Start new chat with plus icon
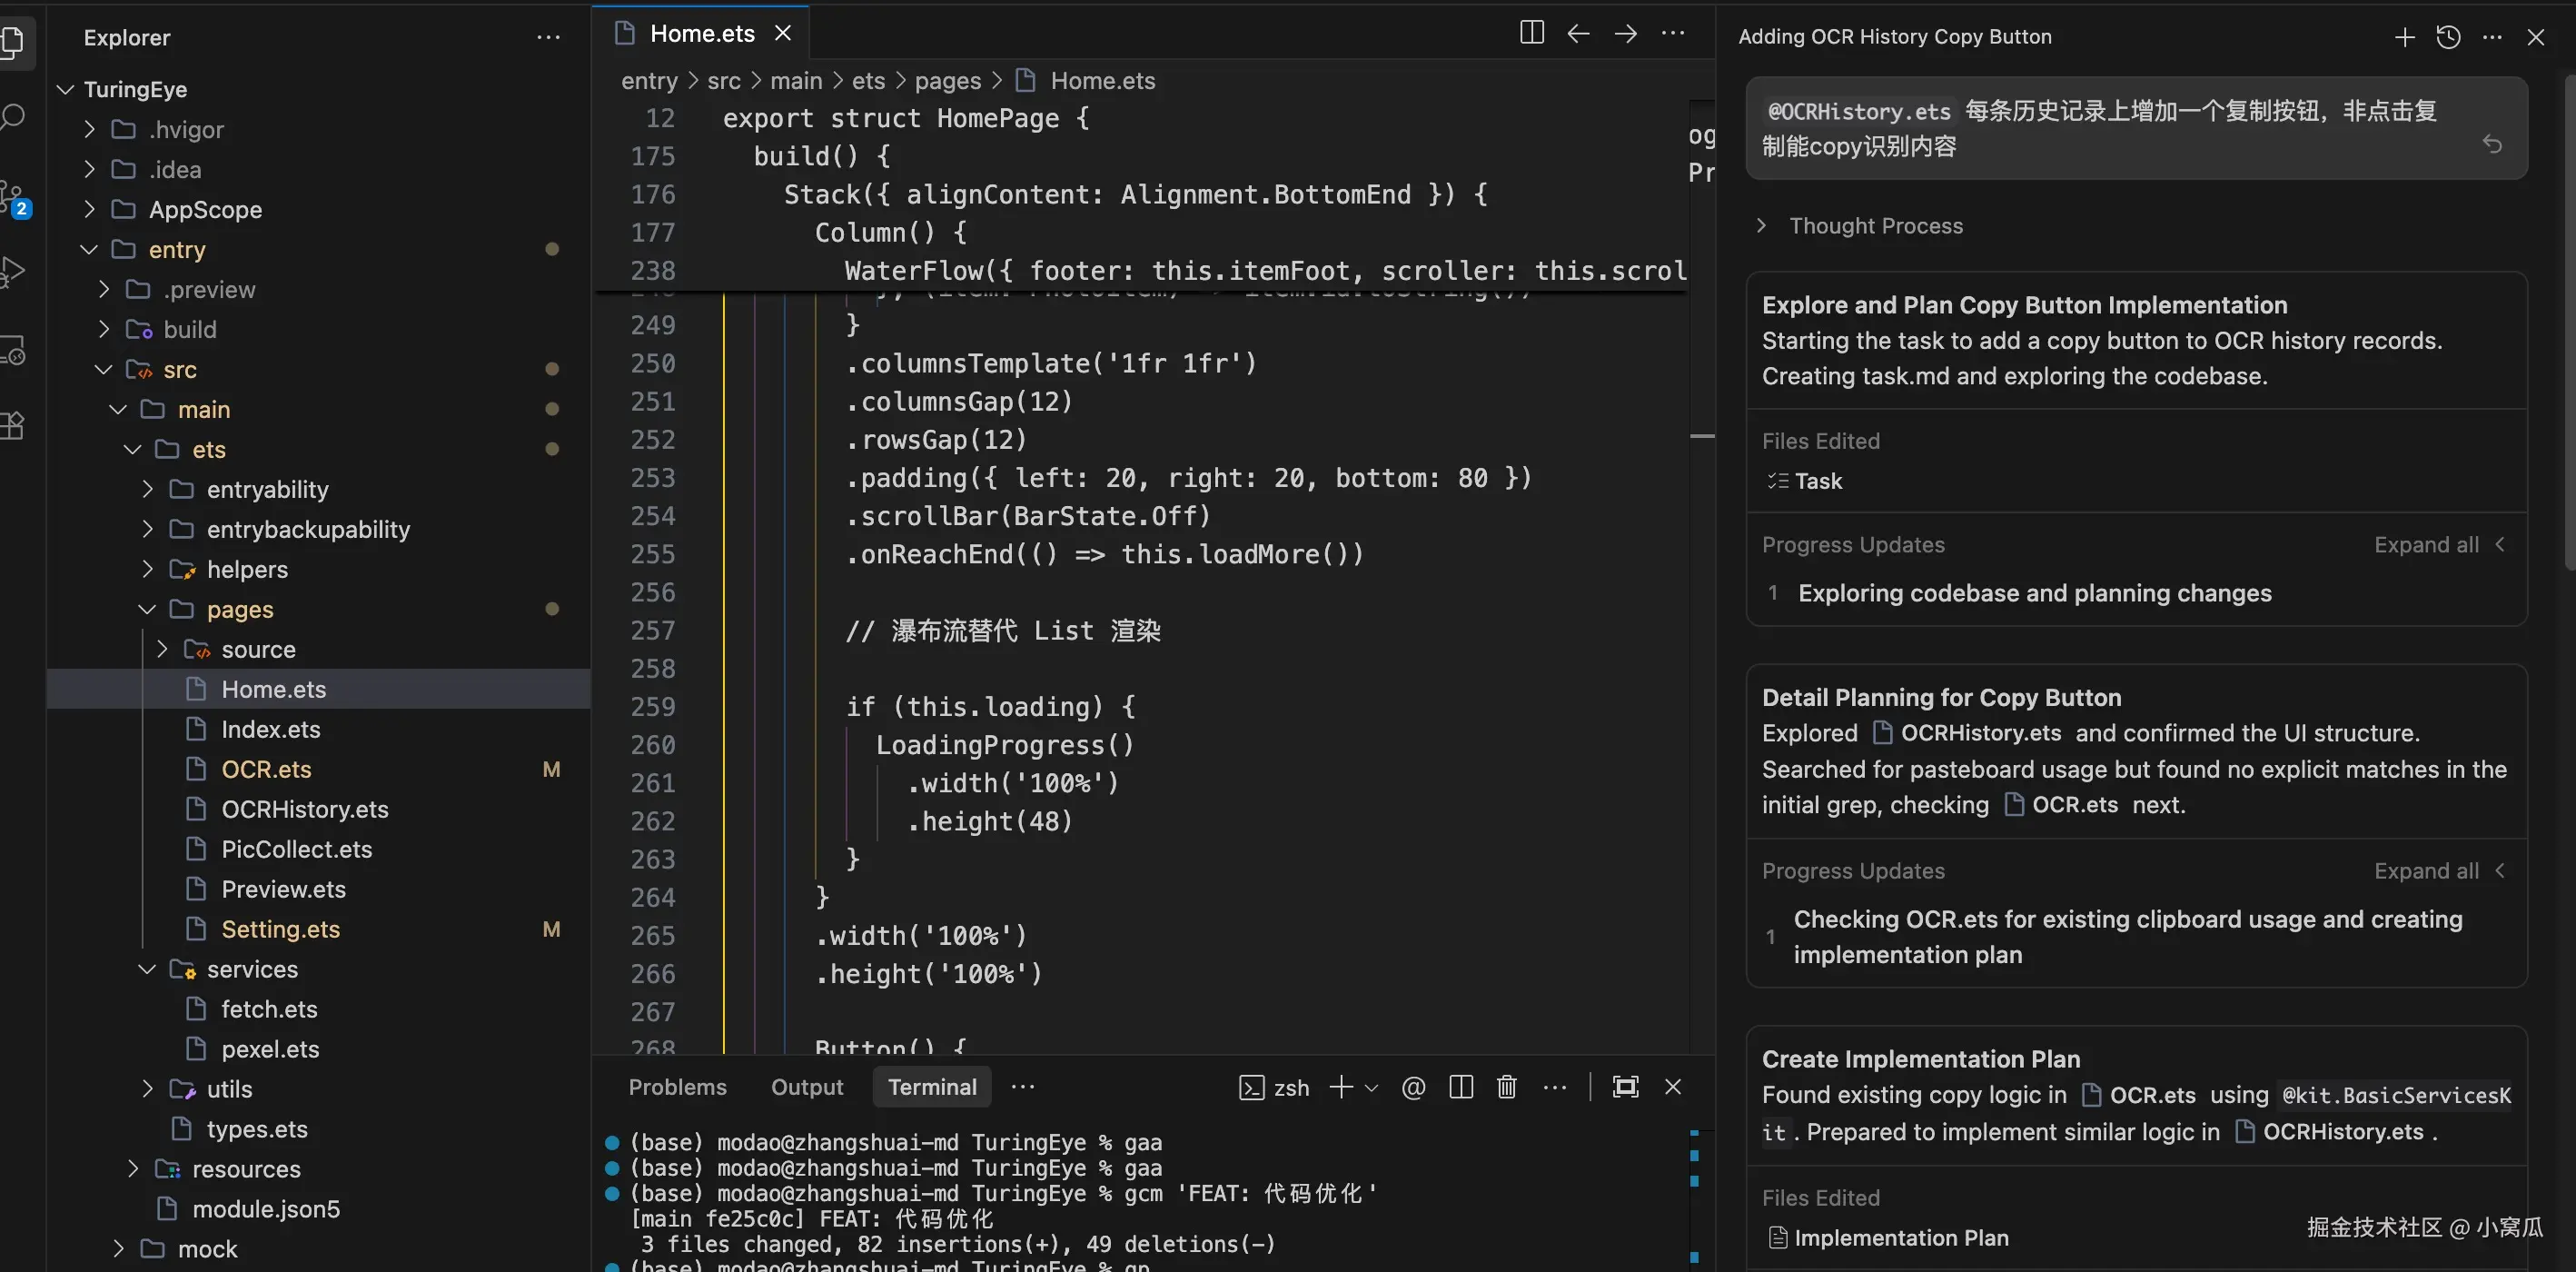The image size is (2576, 1272). click(x=2404, y=37)
